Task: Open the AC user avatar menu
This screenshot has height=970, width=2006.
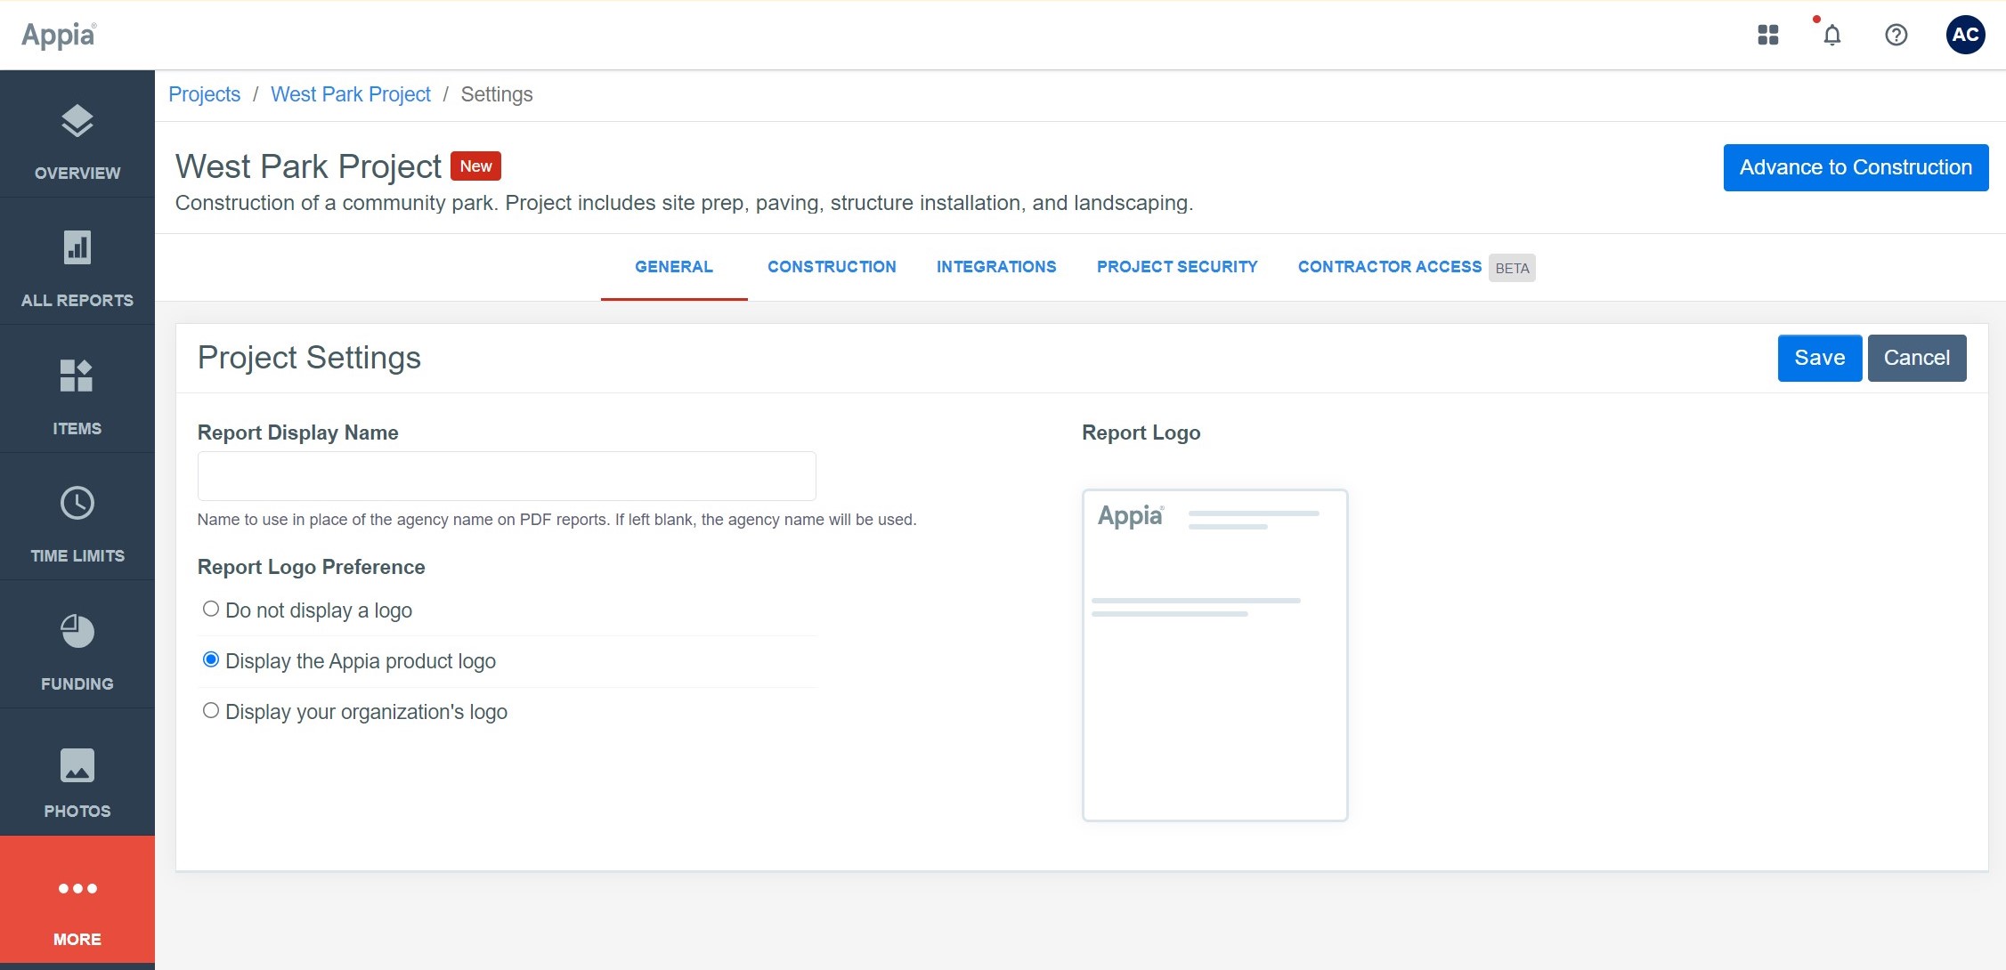Action: (x=1965, y=35)
